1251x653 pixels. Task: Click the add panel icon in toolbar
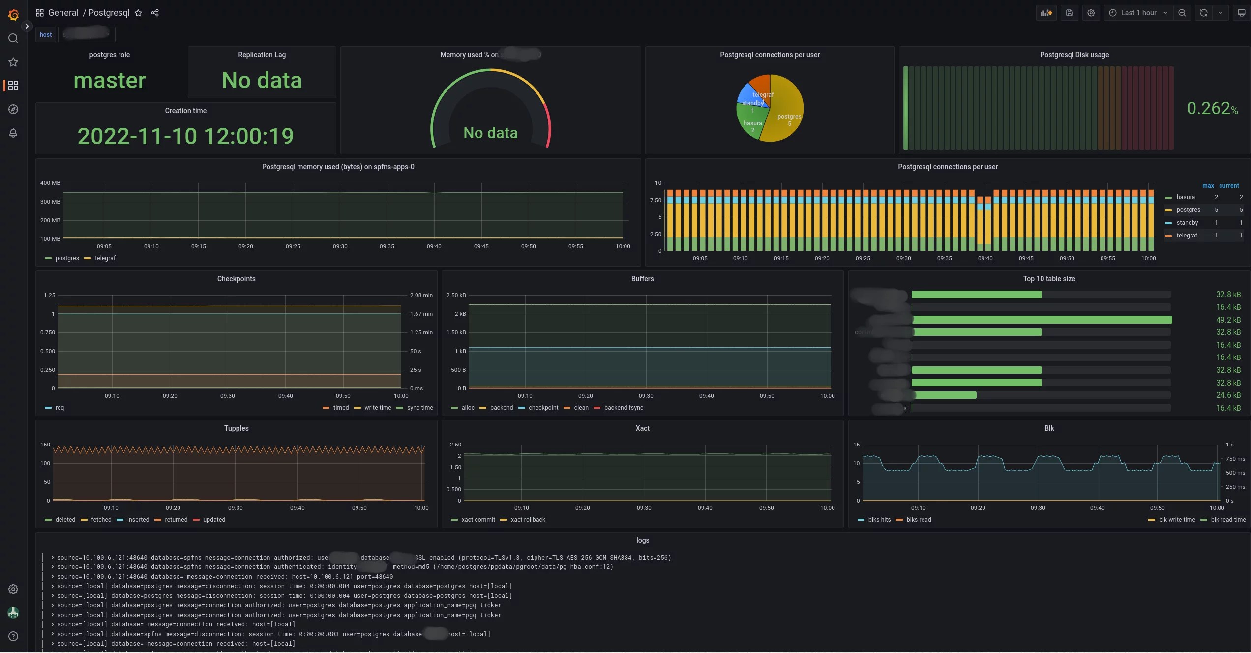pos(1046,13)
